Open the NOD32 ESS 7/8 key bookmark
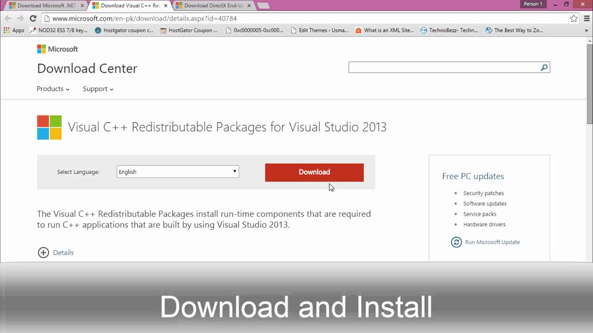The height and width of the screenshot is (333, 593). coord(58,31)
